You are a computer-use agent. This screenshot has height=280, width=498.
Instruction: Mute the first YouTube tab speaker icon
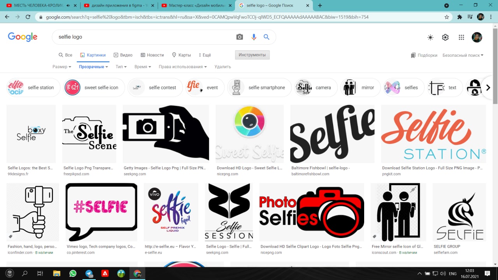[x=68, y=5]
